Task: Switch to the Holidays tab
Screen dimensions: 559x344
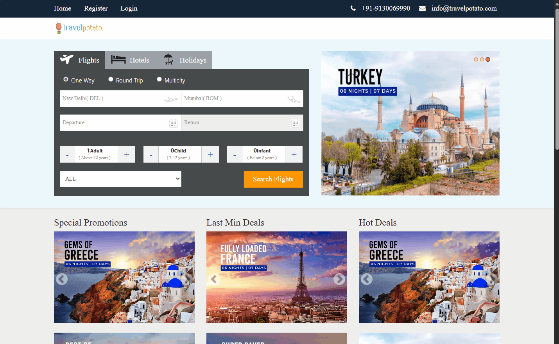Action: 185,60
